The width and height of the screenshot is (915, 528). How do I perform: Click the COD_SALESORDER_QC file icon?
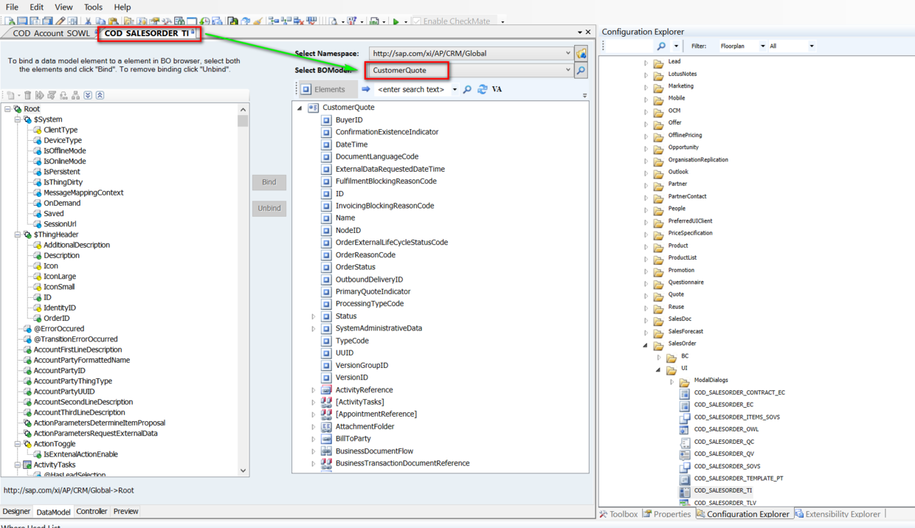pyautogui.click(x=684, y=442)
